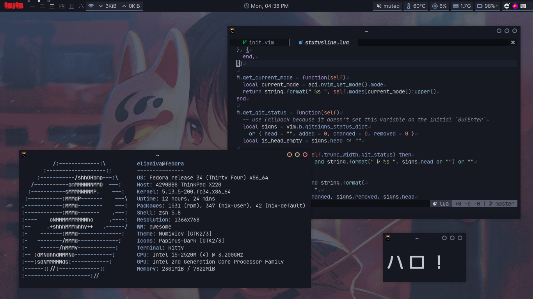This screenshot has height=299, width=533.
Task: Click the Mon, 04:38 PM clock text
Action: coord(270,6)
